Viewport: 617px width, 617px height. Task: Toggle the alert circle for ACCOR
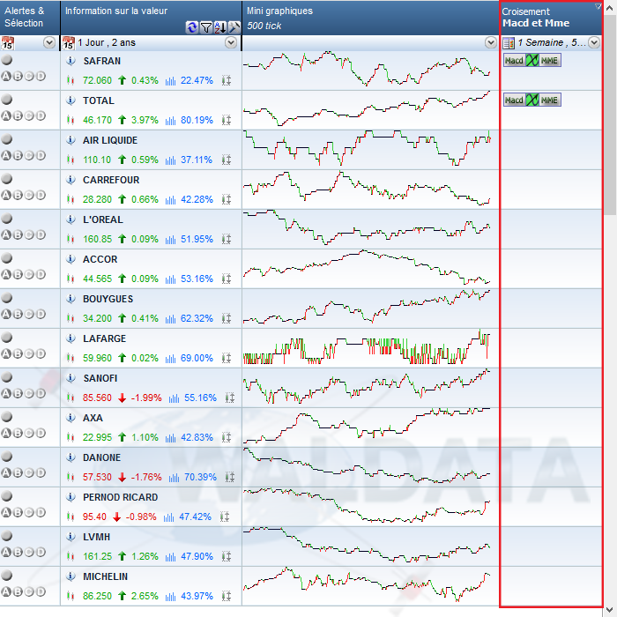click(x=7, y=258)
